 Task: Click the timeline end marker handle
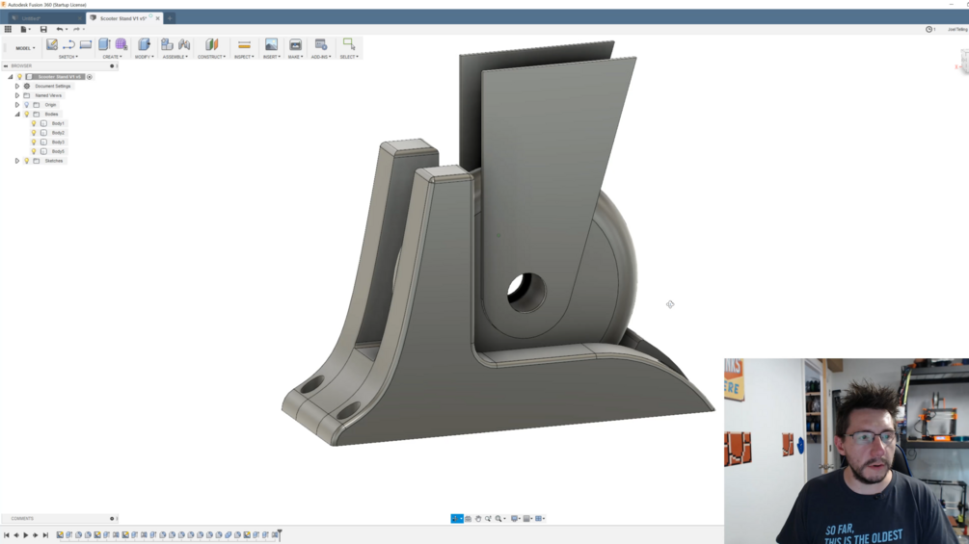[280, 534]
